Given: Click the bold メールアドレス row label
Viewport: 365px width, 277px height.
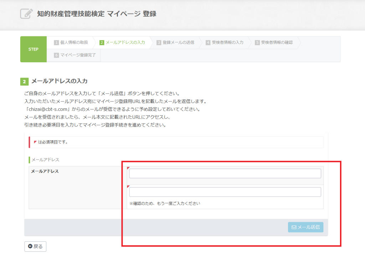Looking at the screenshot, I should tap(45, 171).
